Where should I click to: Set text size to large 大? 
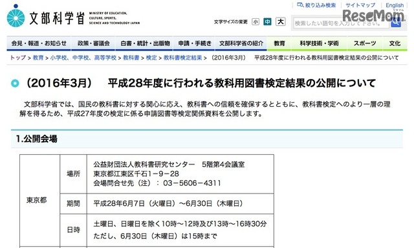pyautogui.click(x=280, y=21)
